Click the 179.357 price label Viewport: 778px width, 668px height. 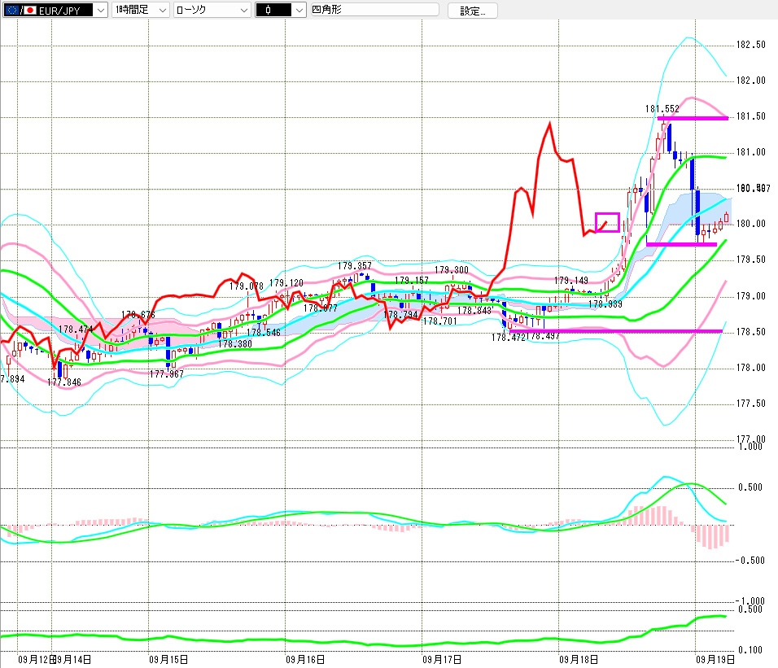tap(354, 266)
